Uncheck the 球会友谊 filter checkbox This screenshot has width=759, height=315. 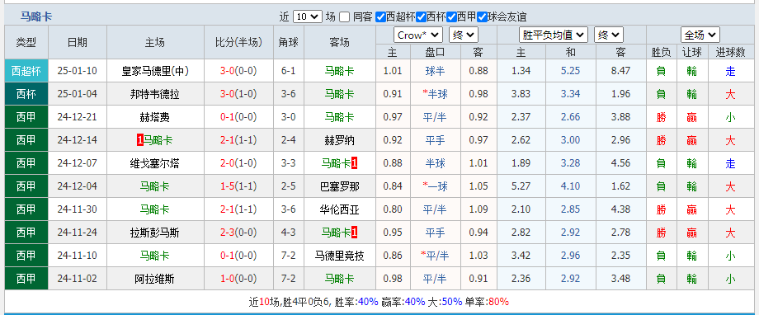click(x=482, y=17)
